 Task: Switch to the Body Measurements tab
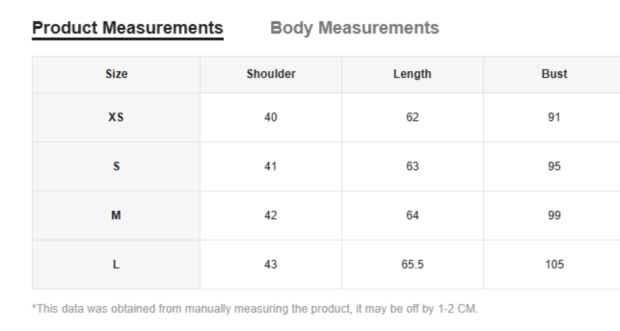pyautogui.click(x=354, y=28)
